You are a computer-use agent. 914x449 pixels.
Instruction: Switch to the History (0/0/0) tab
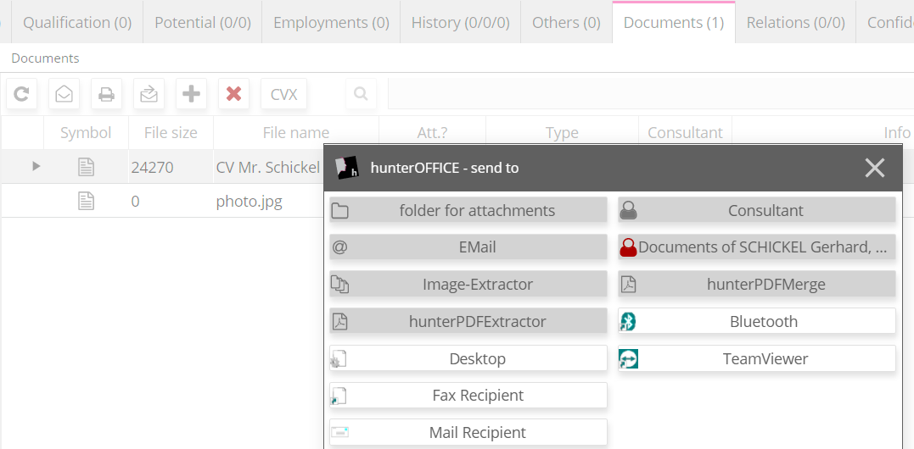[461, 23]
